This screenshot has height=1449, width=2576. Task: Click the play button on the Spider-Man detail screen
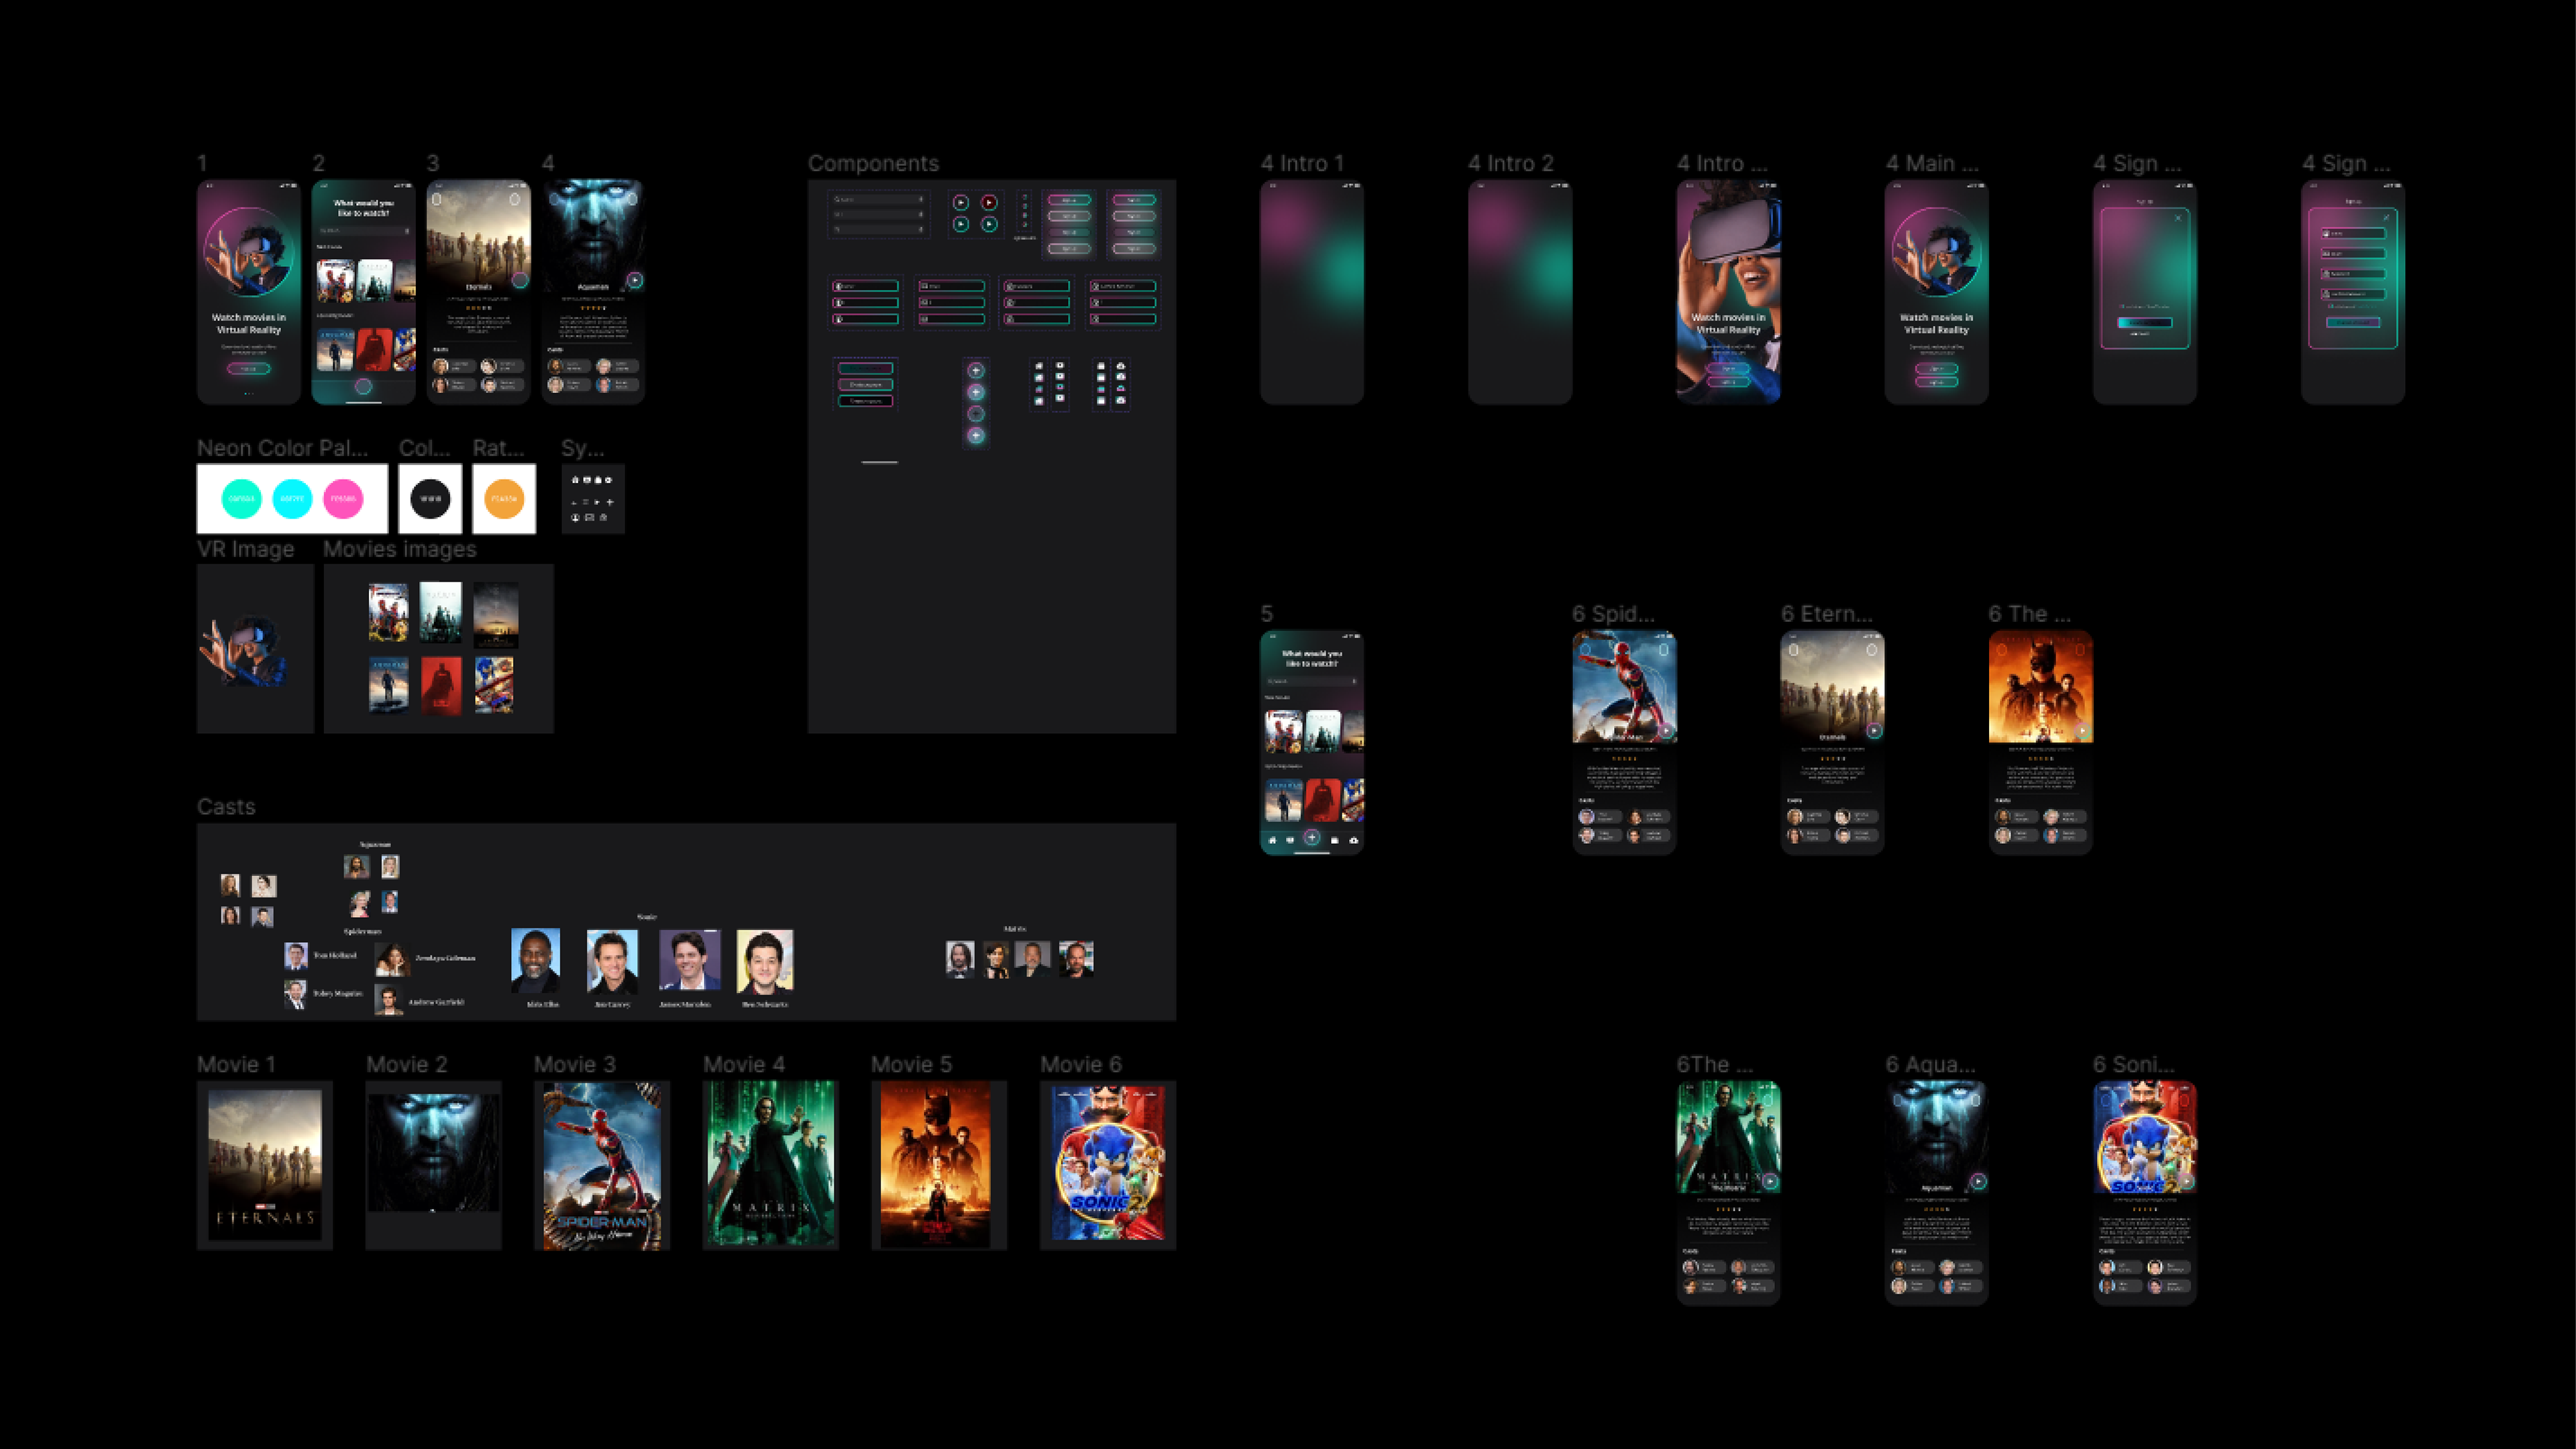(x=1666, y=731)
